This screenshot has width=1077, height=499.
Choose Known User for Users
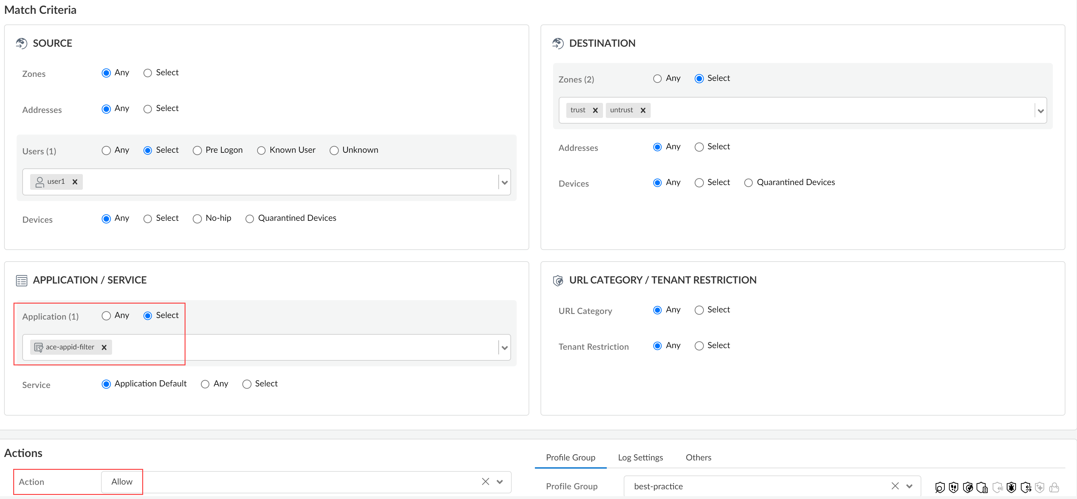pyautogui.click(x=261, y=150)
